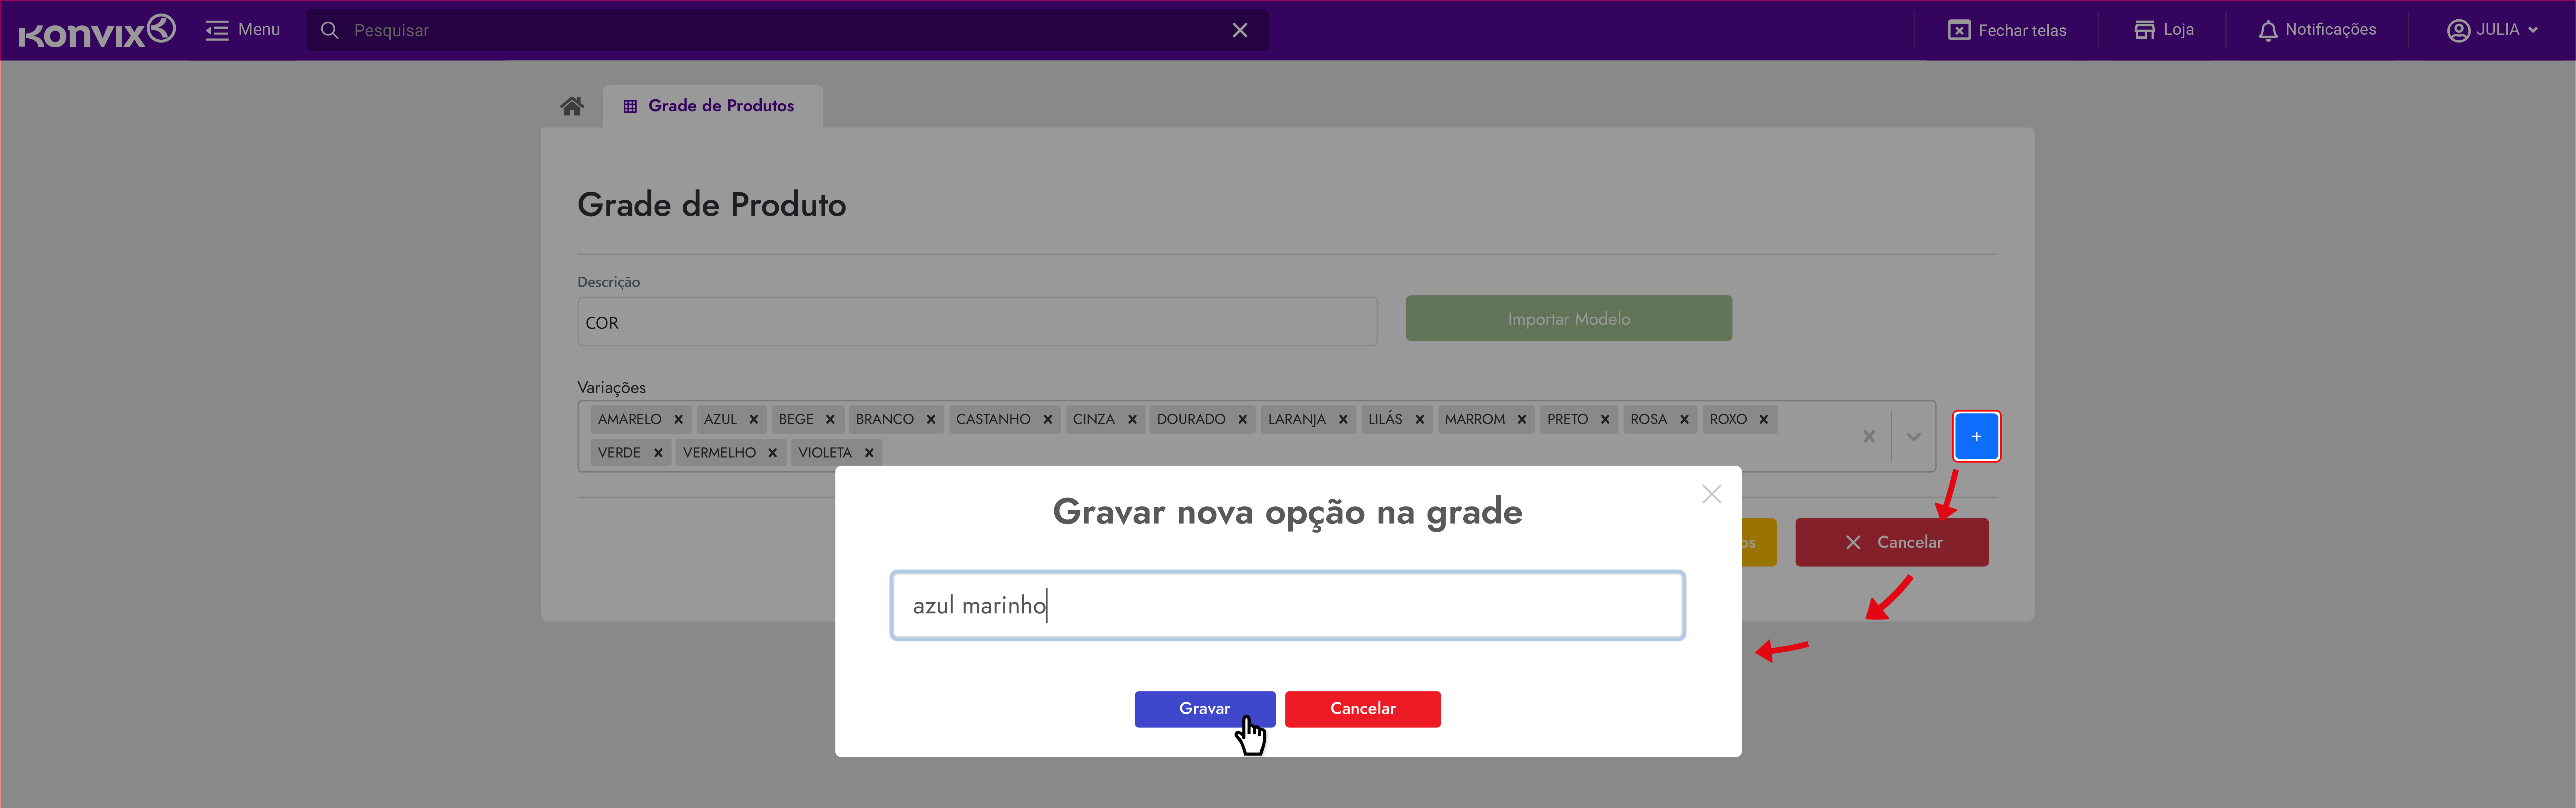This screenshot has height=808, width=2576.
Task: Click the Konvix logo
Action: [x=97, y=31]
